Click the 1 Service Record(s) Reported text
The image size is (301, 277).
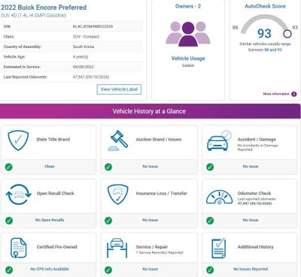pyautogui.click(x=160, y=253)
